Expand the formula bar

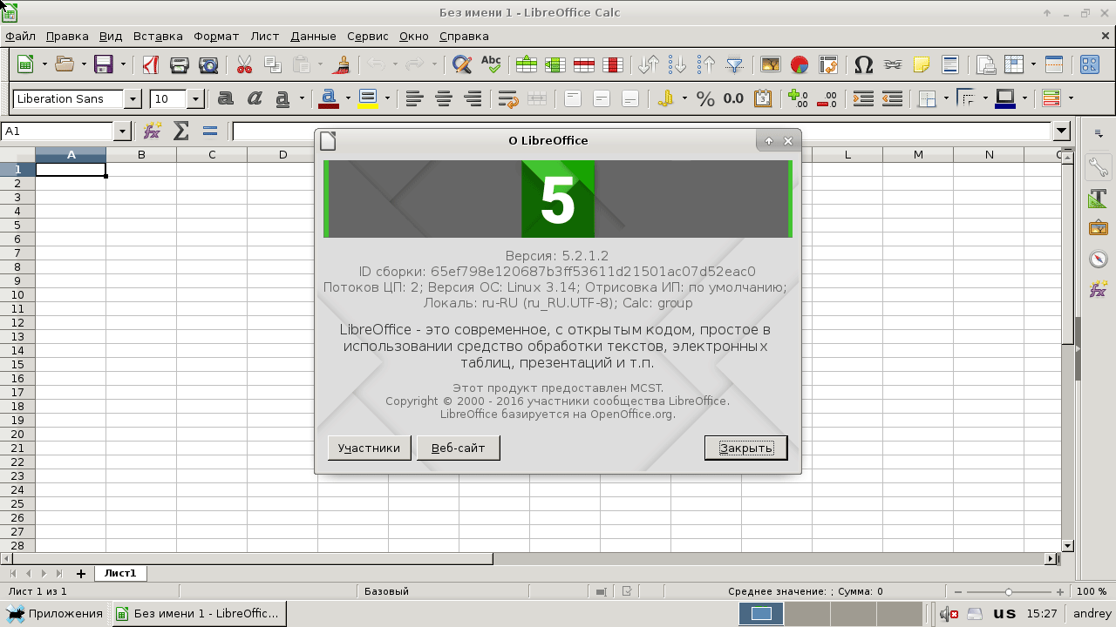click(x=1061, y=131)
